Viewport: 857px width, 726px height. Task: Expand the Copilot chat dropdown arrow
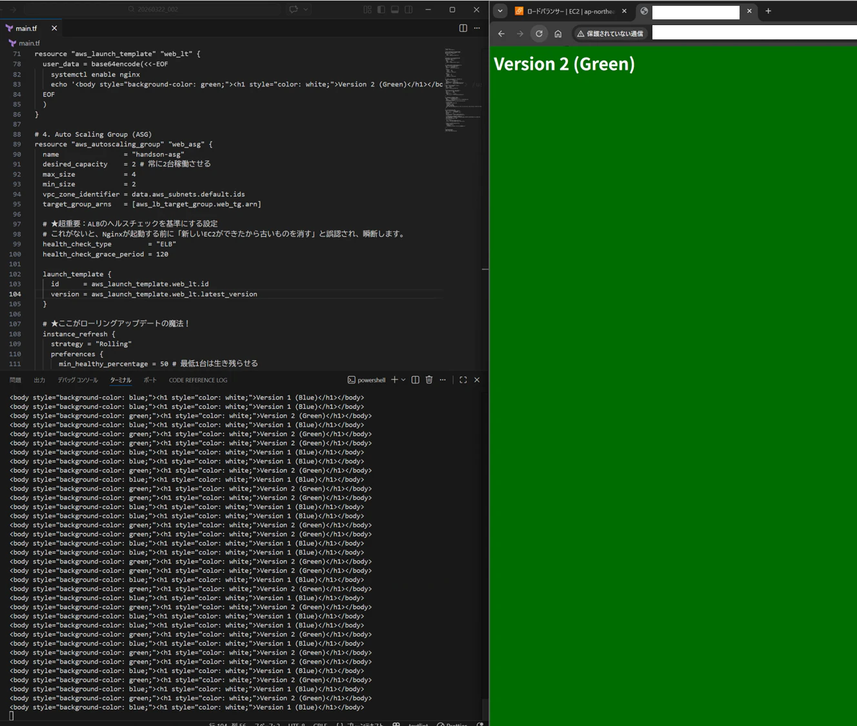306,10
